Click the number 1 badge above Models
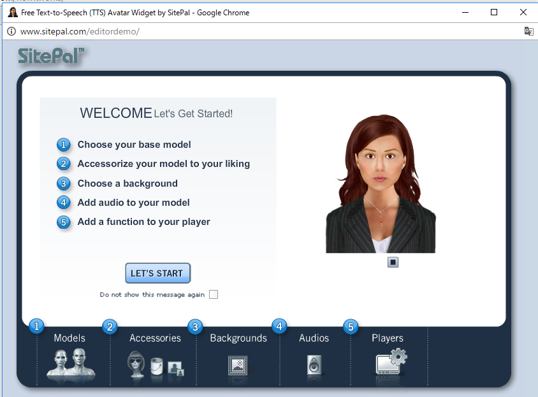 (37, 326)
